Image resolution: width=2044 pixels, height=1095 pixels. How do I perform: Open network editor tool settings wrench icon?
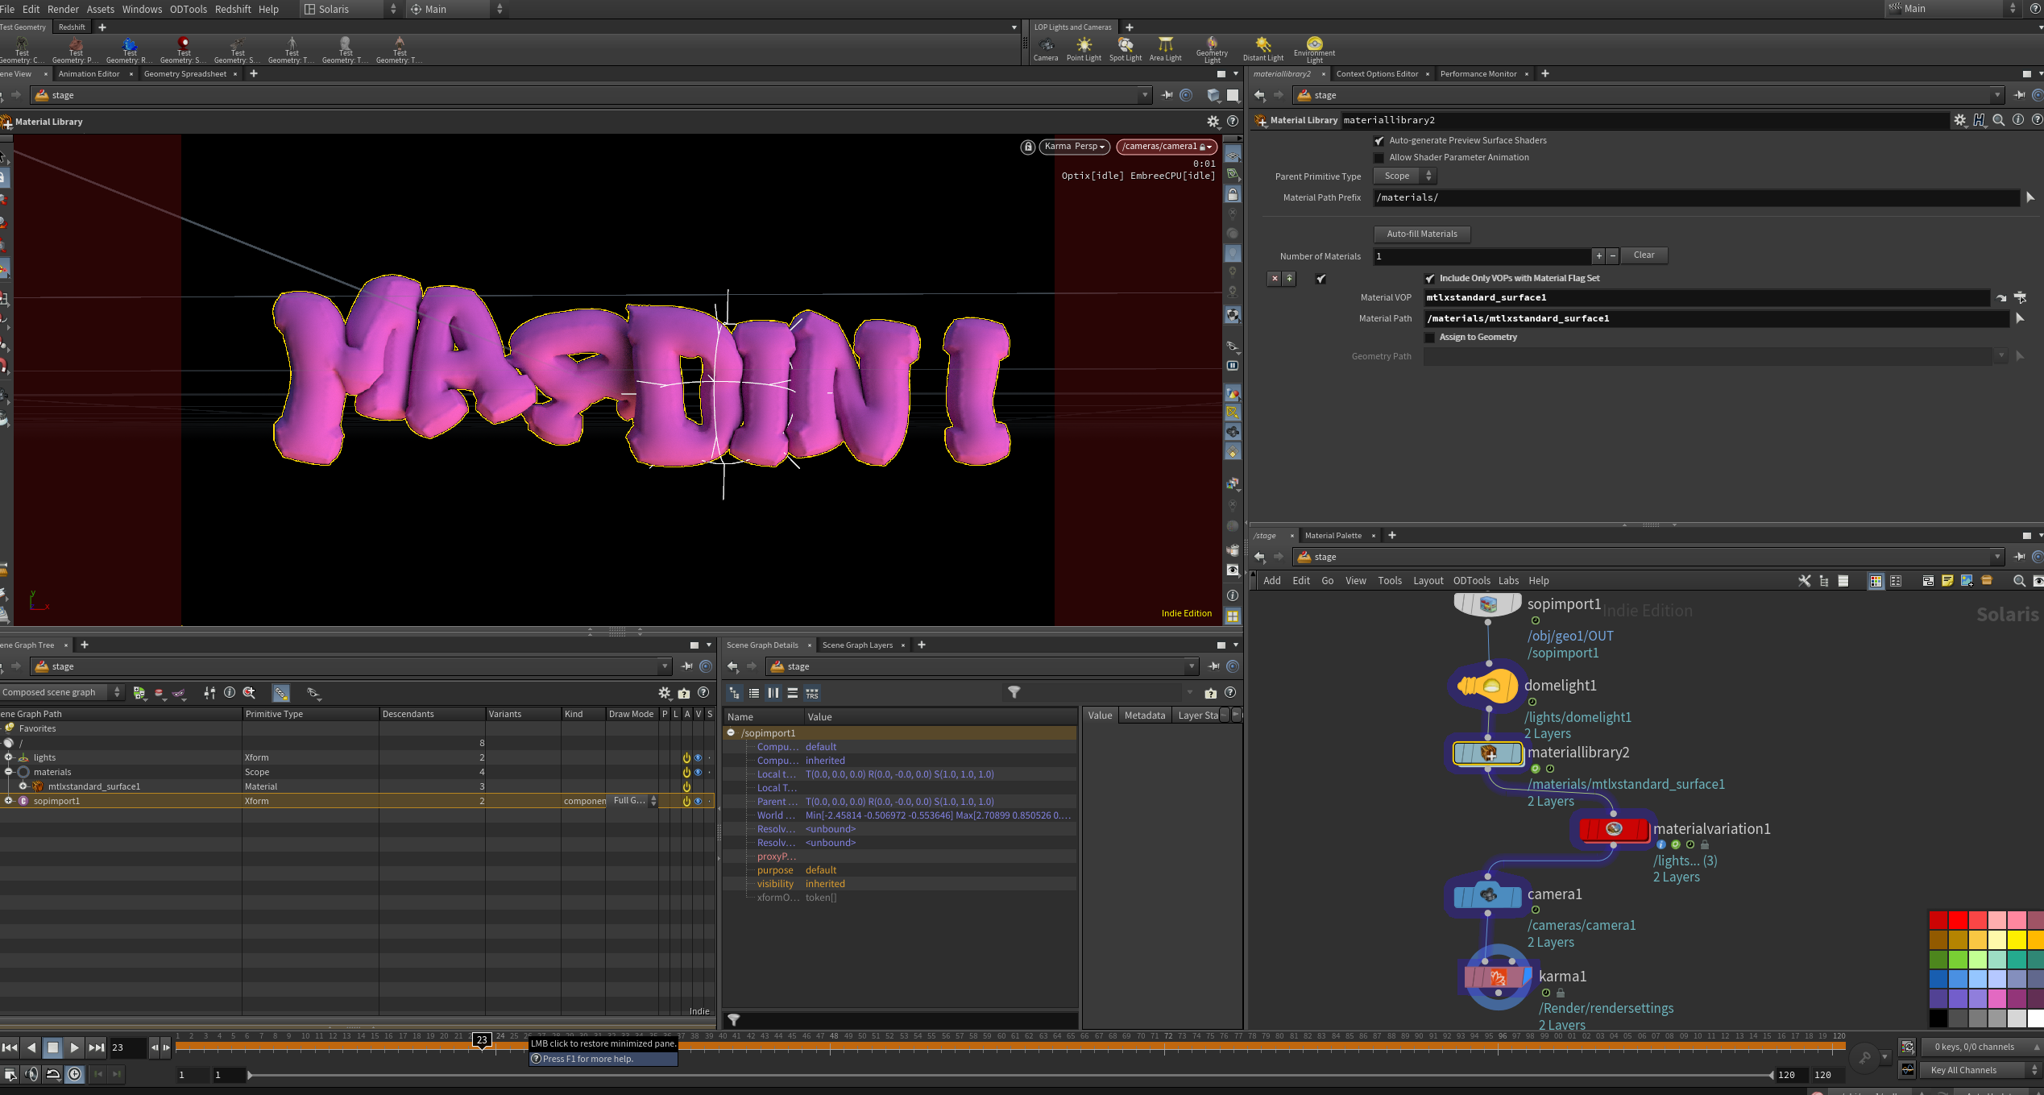tap(1805, 581)
